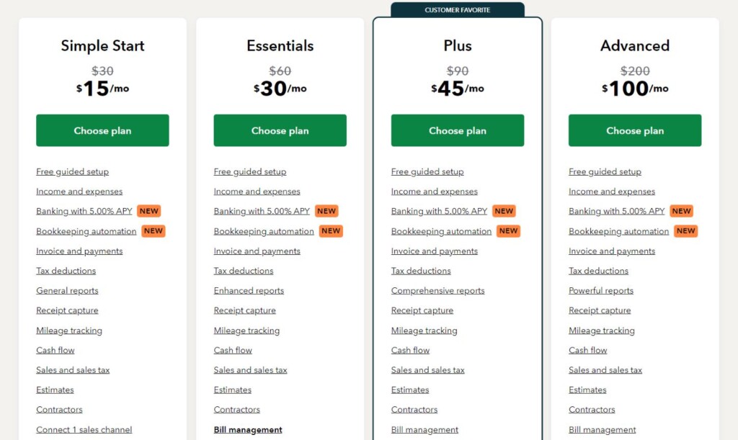Open Income and expenses in Essentials column
The height and width of the screenshot is (440, 738).
pos(257,192)
